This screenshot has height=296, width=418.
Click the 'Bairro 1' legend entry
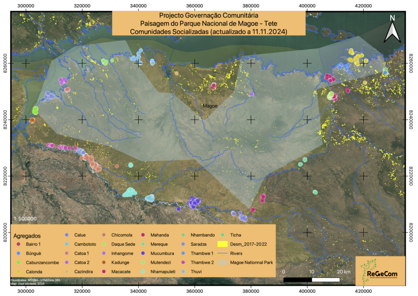coord(29,244)
